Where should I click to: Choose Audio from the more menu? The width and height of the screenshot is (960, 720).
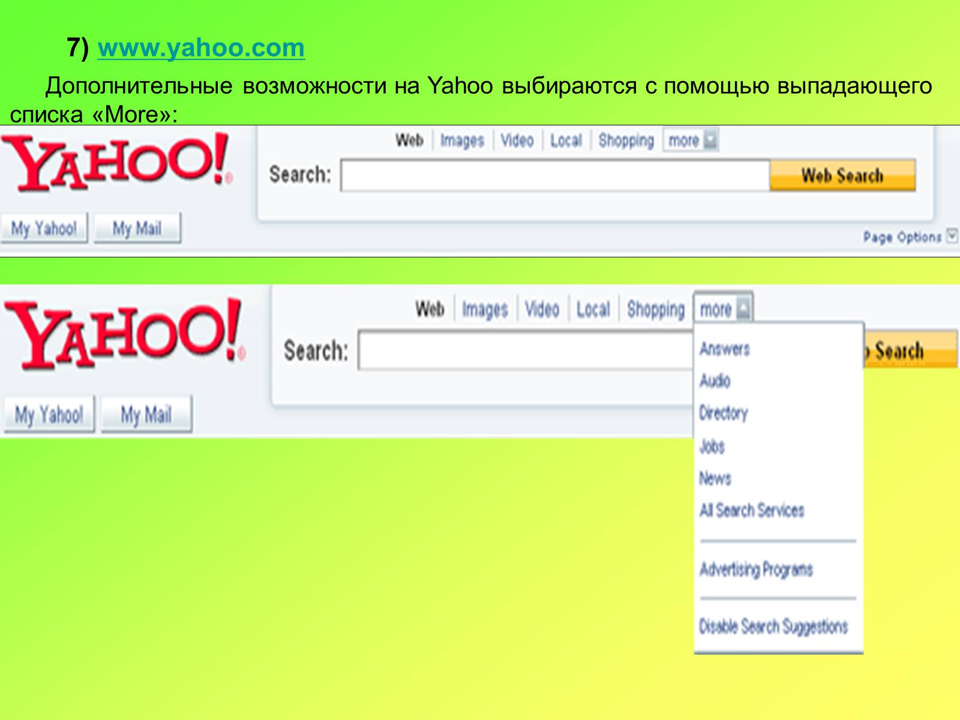[x=715, y=380]
